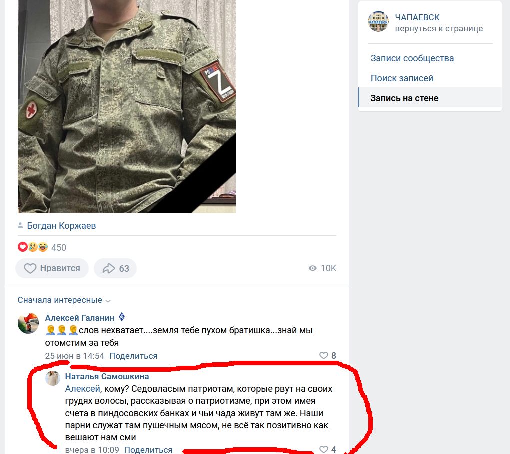Click the chevron next to Сначала интересные
This screenshot has width=510, height=454.
click(108, 301)
